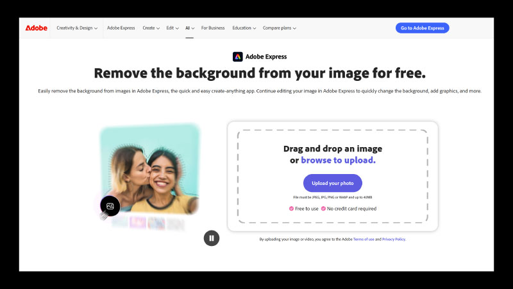The width and height of the screenshot is (513, 289).
Task: Open the AI dropdown menu
Action: tap(190, 28)
